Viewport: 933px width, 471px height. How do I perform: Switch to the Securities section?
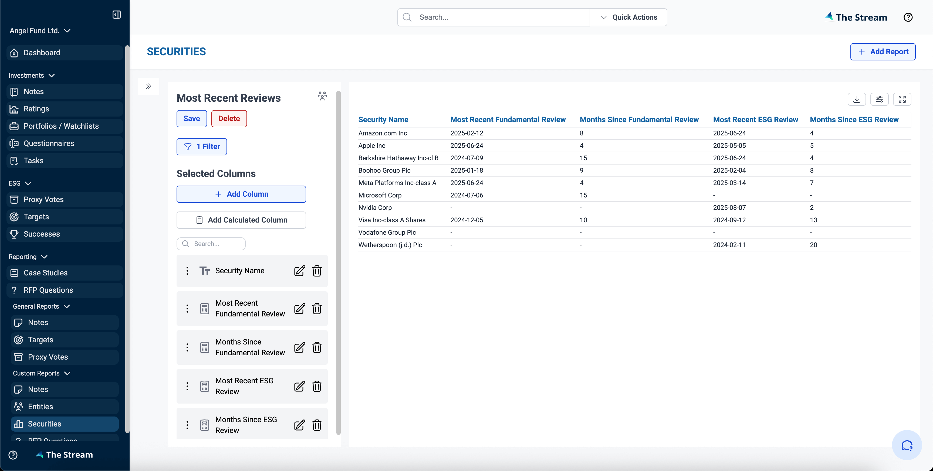tap(45, 424)
